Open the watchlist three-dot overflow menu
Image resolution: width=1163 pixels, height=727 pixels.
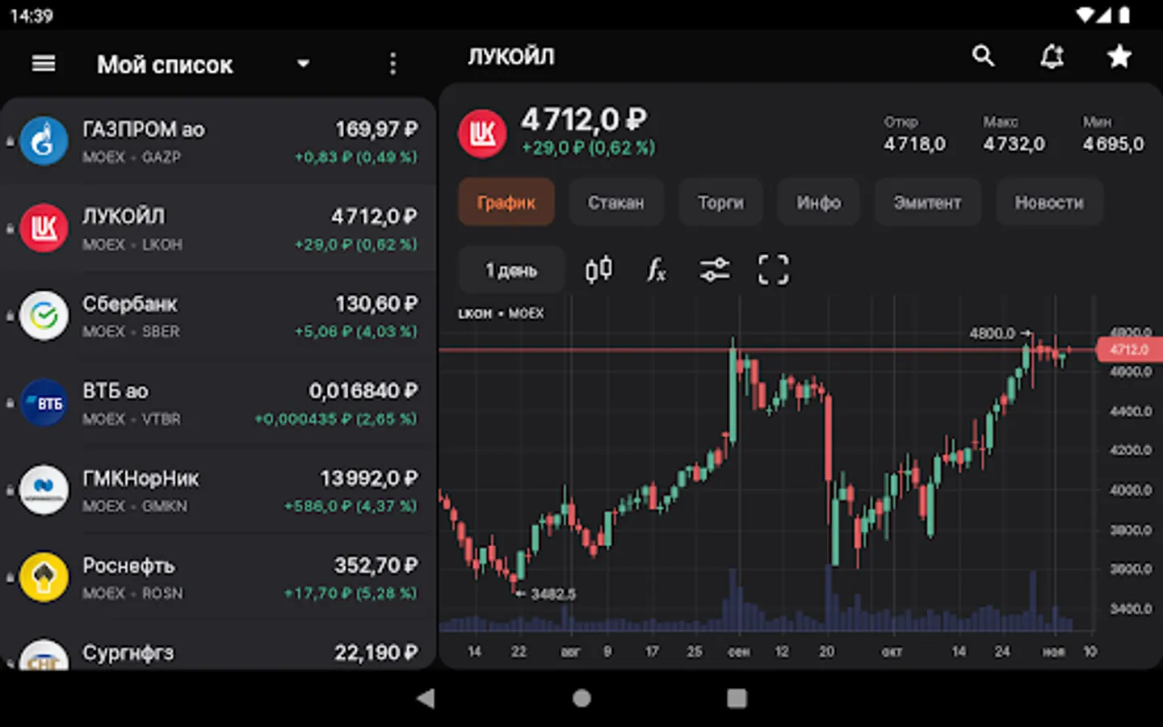393,64
